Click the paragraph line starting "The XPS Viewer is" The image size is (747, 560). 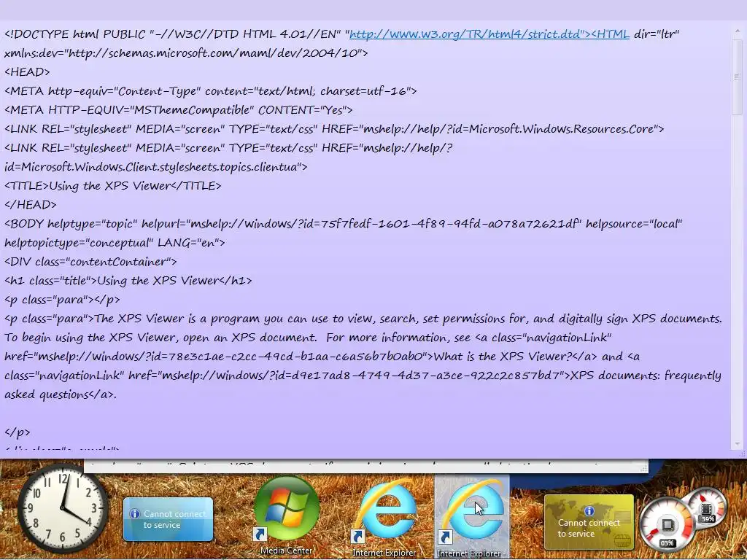click(x=363, y=319)
